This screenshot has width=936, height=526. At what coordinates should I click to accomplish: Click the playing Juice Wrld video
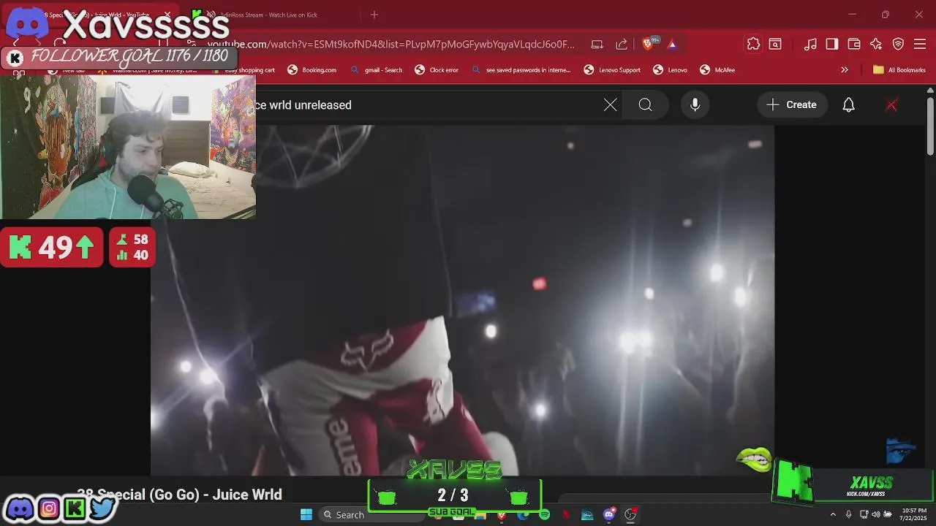[462, 300]
